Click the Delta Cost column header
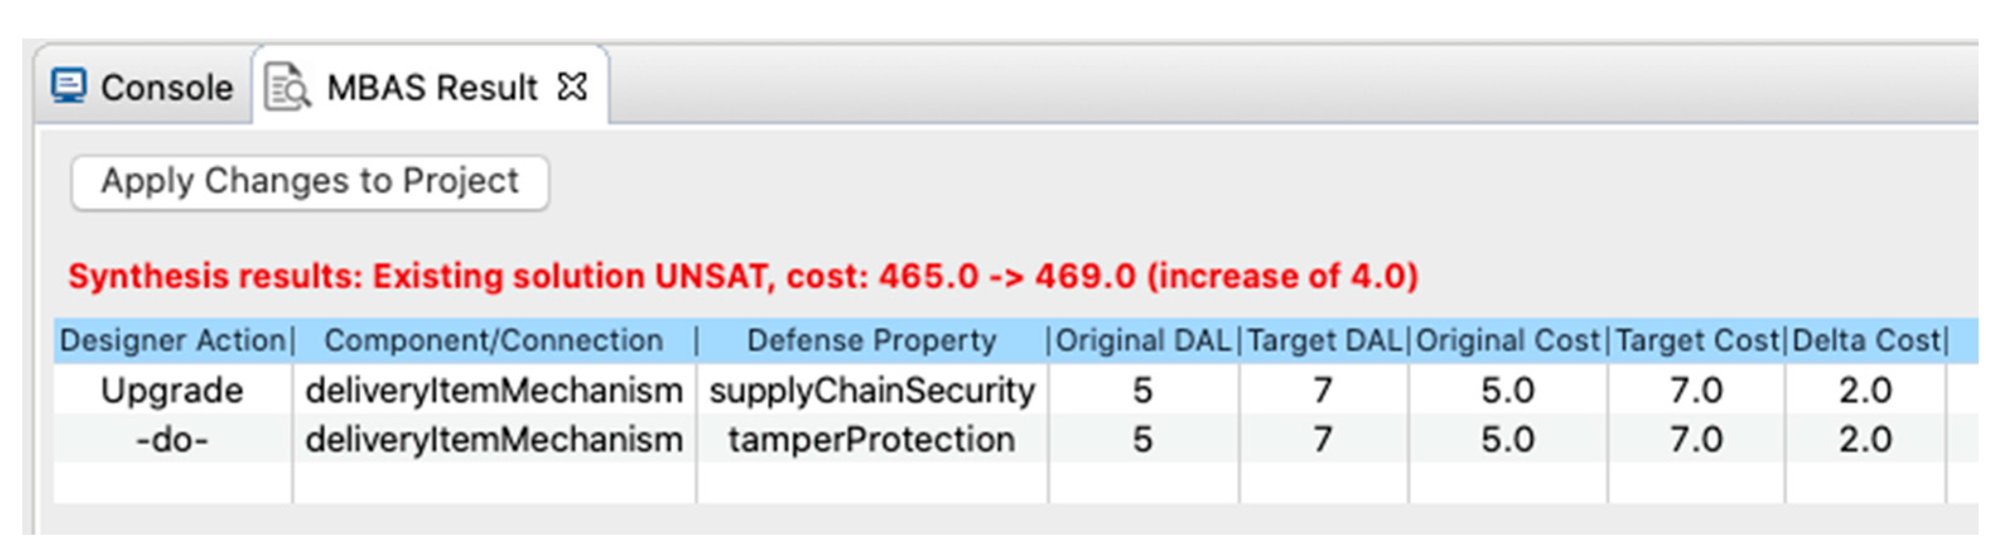Viewport: 2012px width, 560px height. click(1865, 341)
